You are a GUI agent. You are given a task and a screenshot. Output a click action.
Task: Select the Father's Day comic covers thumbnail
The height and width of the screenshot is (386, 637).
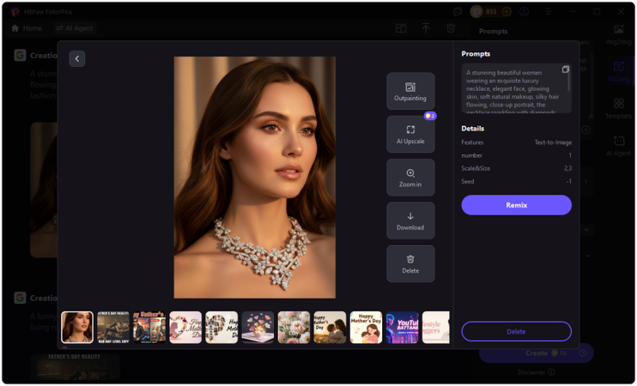pyautogui.click(x=149, y=328)
